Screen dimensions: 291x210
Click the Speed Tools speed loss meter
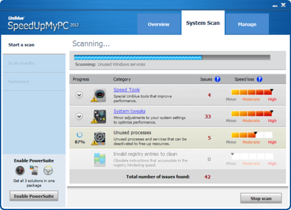pos(252,92)
